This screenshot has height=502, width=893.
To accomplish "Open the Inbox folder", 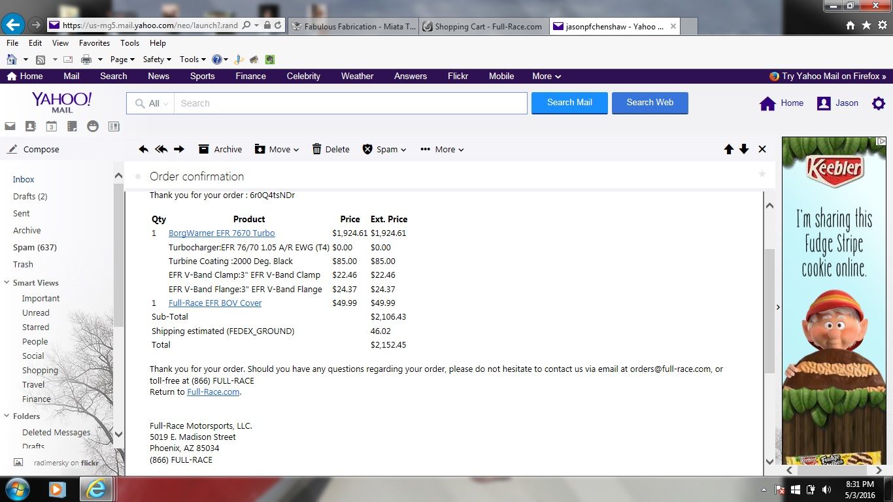I will point(24,179).
